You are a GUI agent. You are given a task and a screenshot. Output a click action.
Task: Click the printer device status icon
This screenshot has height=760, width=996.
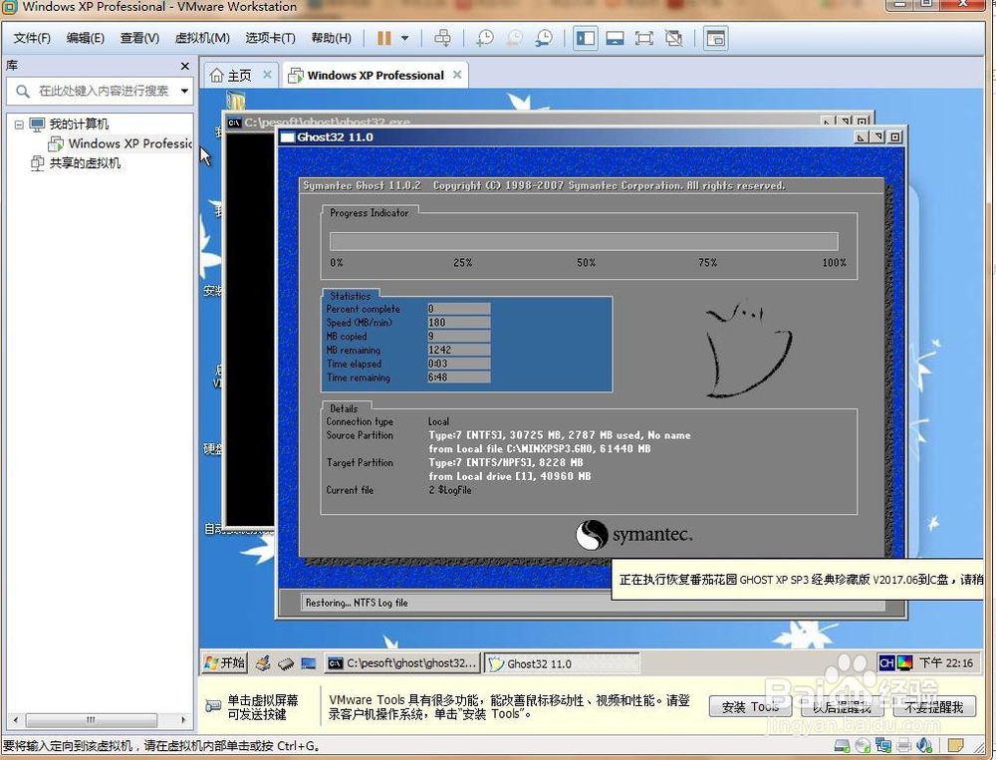904,745
